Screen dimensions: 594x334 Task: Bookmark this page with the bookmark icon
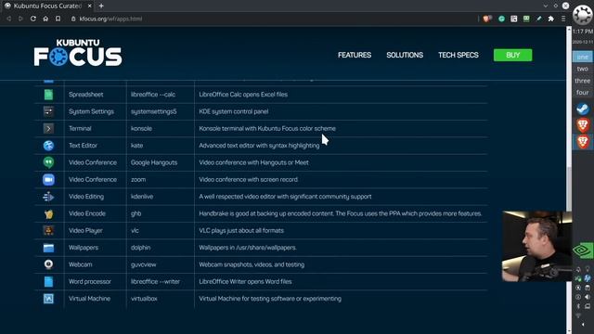[x=58, y=19]
